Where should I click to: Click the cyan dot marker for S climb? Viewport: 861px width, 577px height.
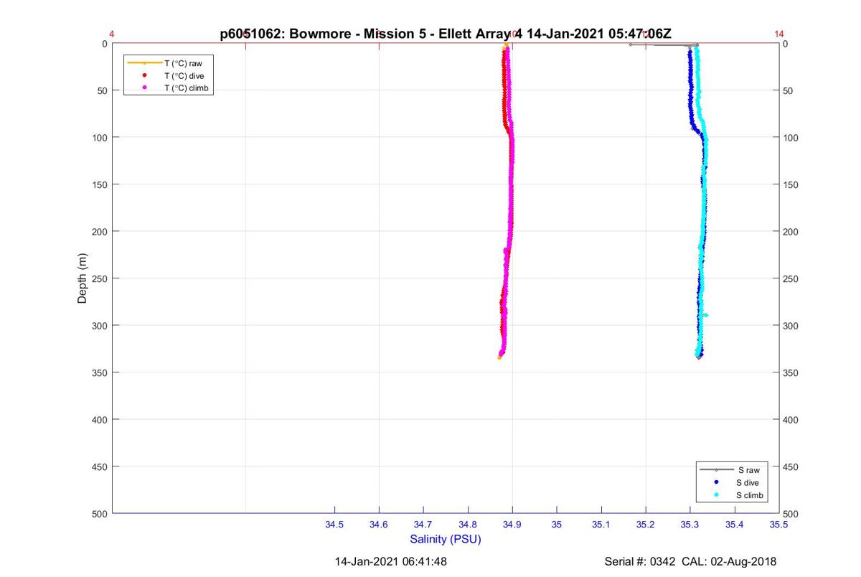pos(717,495)
